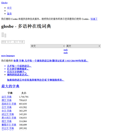Select the size value 295,392
Screen dimensions: 131x131
(23, 128)
